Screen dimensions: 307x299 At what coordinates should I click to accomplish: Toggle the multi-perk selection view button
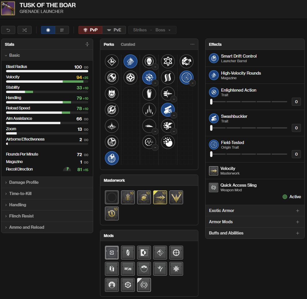click(x=62, y=30)
